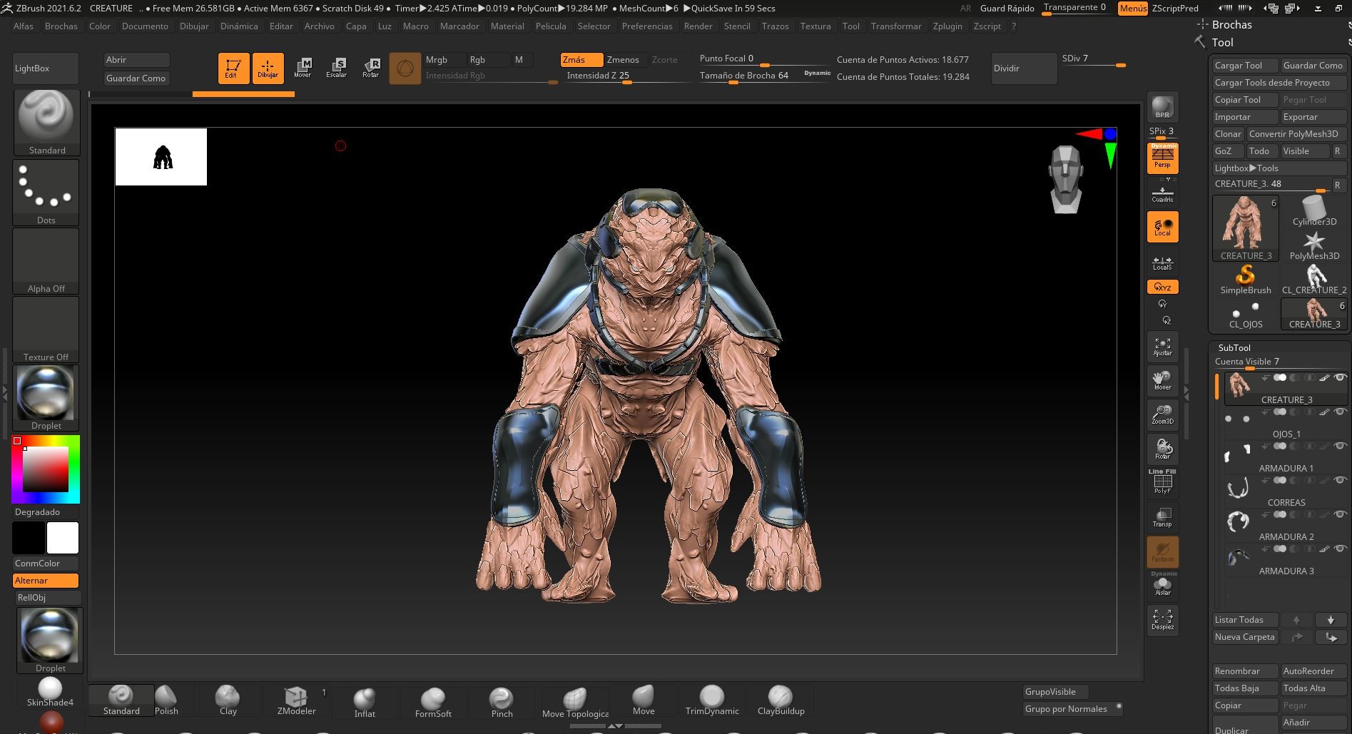The height and width of the screenshot is (734, 1352).
Task: Move selected subtool down with arrow
Action: point(1331,620)
